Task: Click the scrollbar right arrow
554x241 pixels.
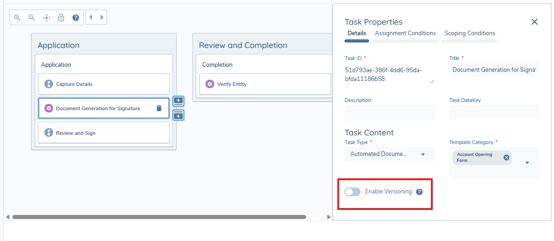Action: click(329, 217)
